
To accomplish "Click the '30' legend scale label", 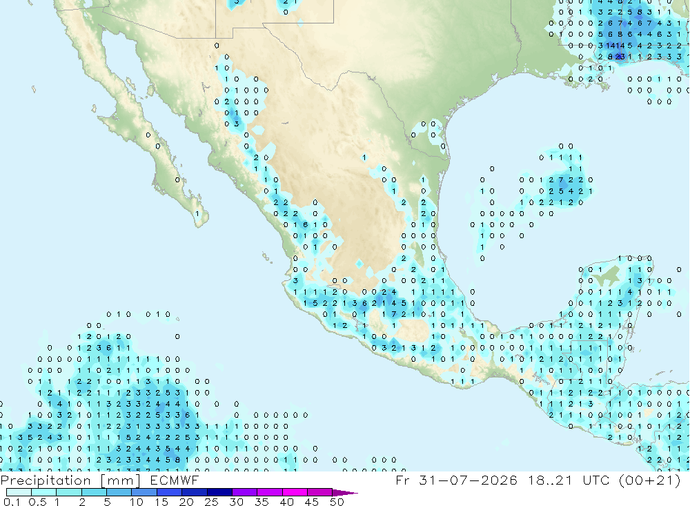I will coord(237,502).
